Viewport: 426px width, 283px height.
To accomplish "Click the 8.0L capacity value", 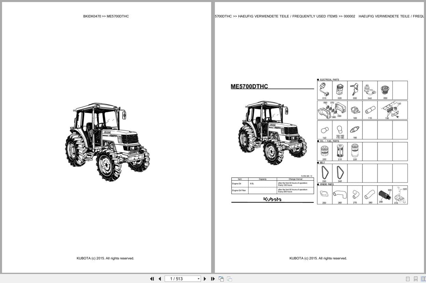I will click(252, 184).
